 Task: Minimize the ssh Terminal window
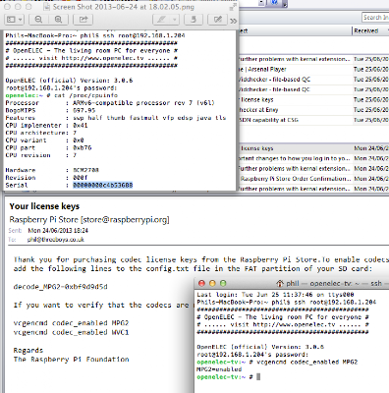coord(212,283)
